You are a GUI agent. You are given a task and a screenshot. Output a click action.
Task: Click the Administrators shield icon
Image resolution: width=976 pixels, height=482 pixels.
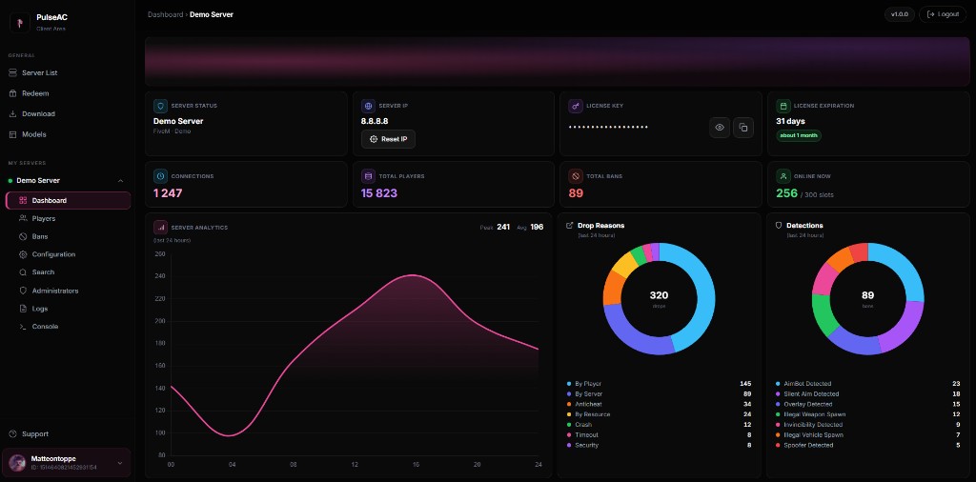click(23, 291)
